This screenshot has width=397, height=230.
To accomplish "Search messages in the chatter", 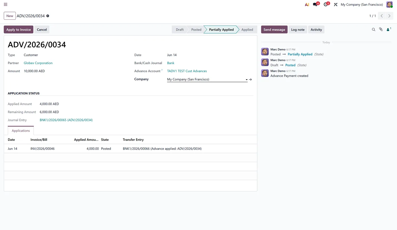I will [373, 30].
